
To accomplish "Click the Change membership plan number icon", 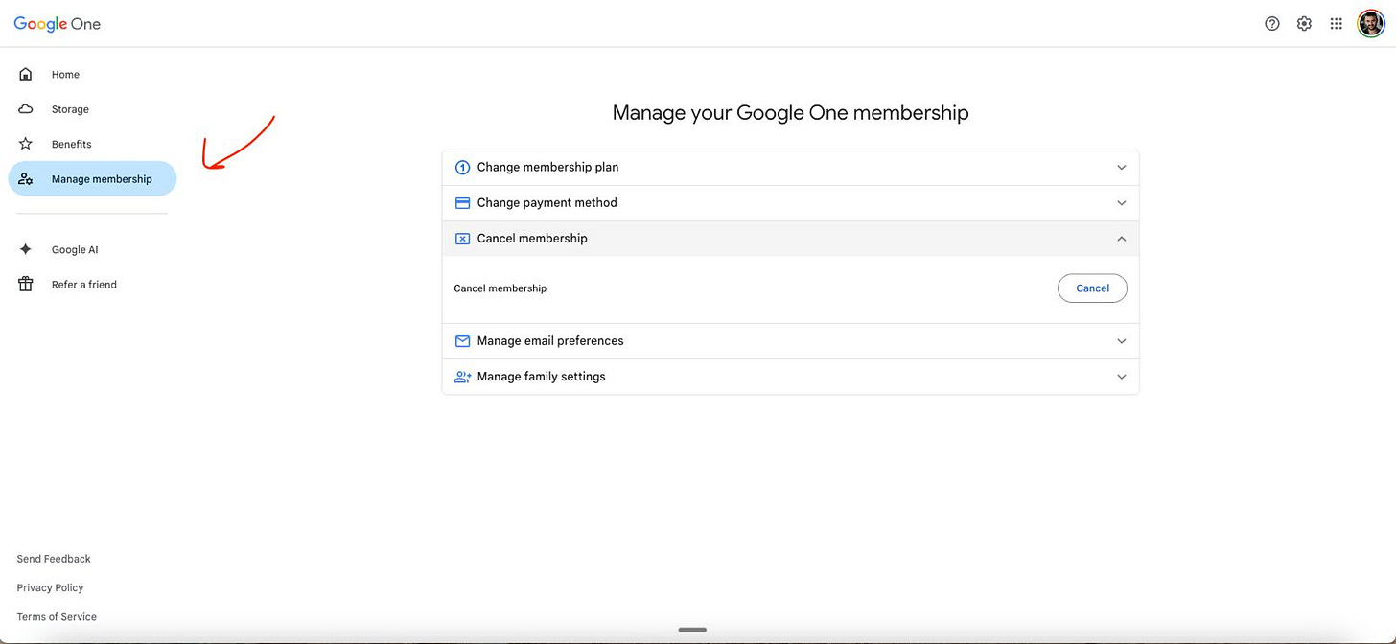I will 462,167.
